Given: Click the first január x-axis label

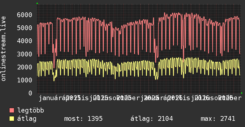Looking at the screenshot, I should tap(50, 98).
